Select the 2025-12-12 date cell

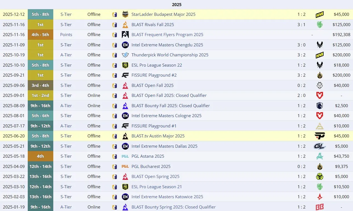click(x=14, y=14)
